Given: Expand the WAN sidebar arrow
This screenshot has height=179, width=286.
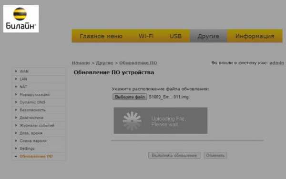Looking at the screenshot, I should pyautogui.click(x=16, y=71).
